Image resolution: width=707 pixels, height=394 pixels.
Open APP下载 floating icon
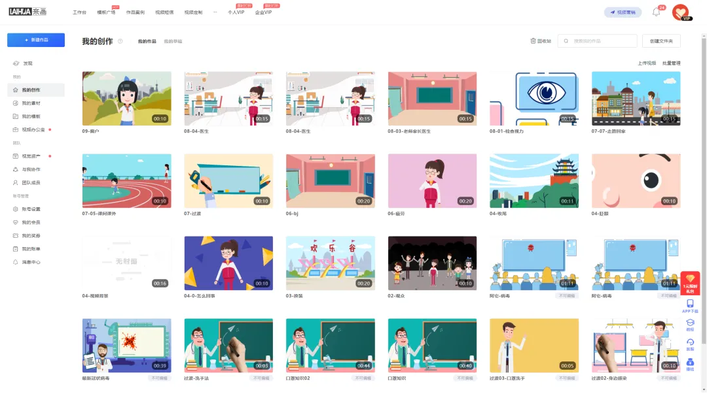(690, 306)
